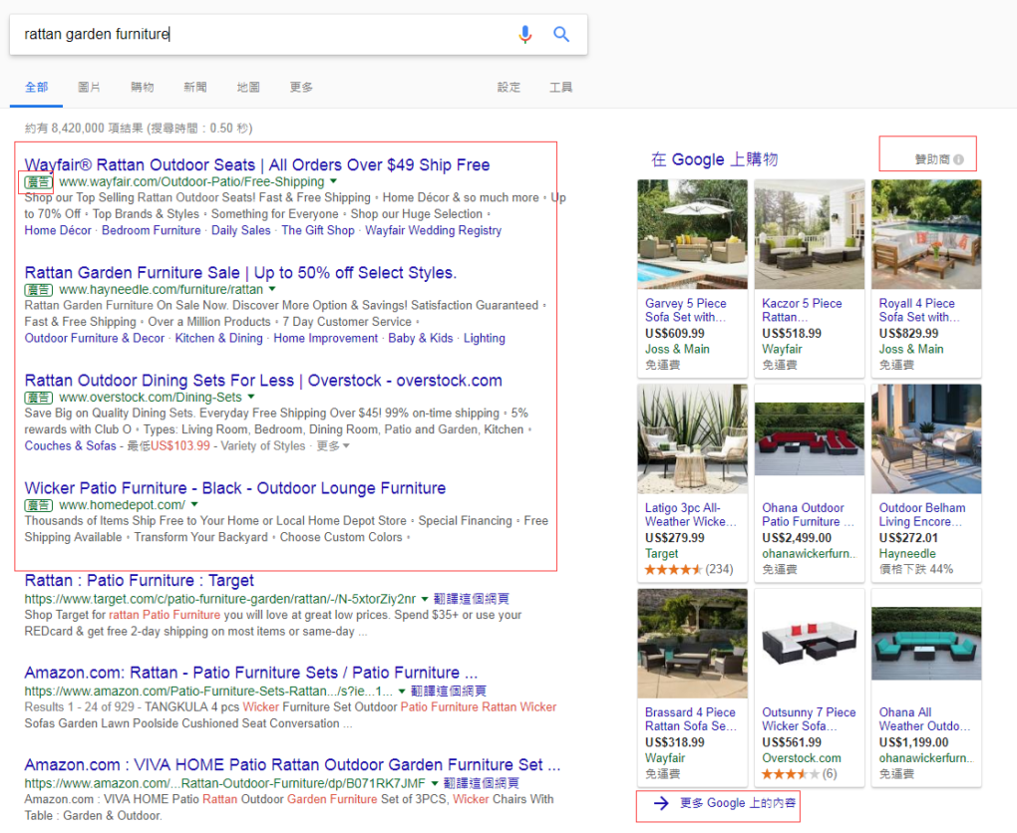Open Amazon VIVA HOME Patio Rattan result

[292, 764]
